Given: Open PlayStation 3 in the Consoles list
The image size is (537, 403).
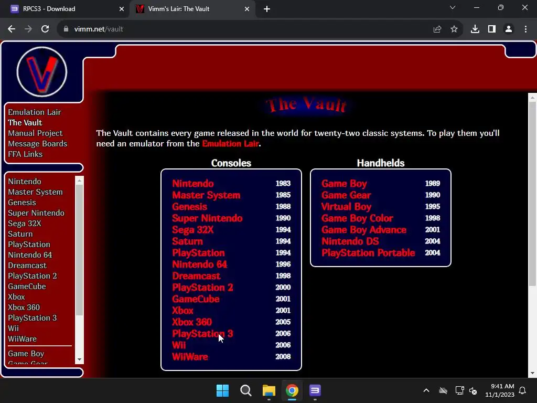Looking at the screenshot, I should tap(202, 333).
